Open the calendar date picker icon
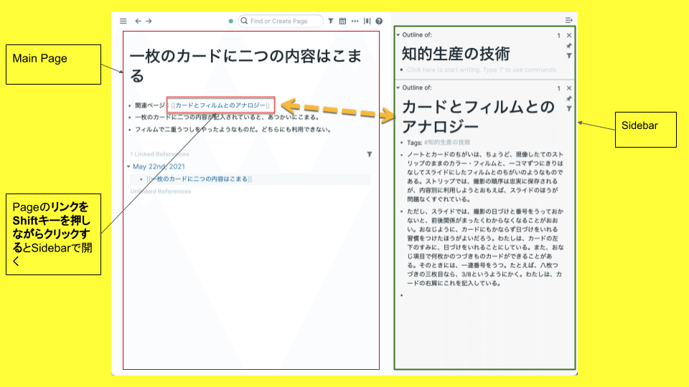This screenshot has width=689, height=387. (x=342, y=21)
